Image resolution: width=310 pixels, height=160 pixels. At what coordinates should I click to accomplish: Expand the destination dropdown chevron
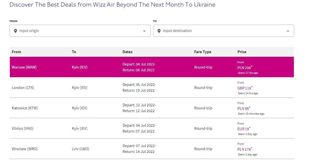click(x=288, y=31)
